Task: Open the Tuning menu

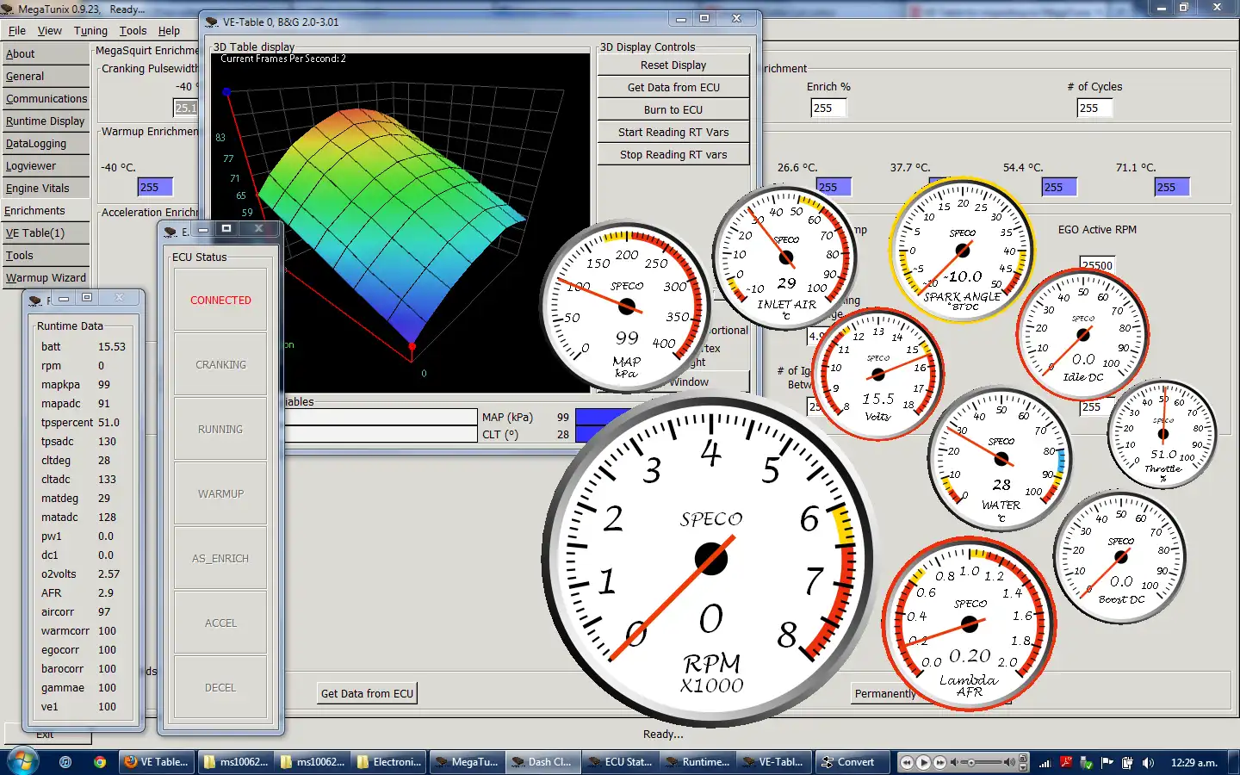Action: [x=90, y=30]
